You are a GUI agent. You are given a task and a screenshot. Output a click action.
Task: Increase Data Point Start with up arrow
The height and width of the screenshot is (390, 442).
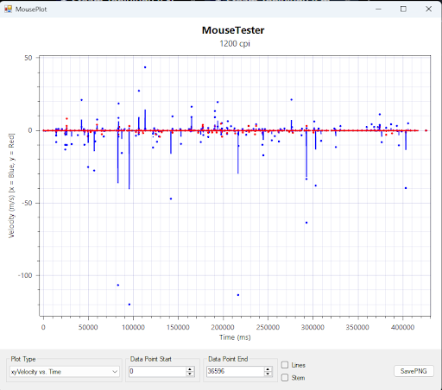point(190,369)
